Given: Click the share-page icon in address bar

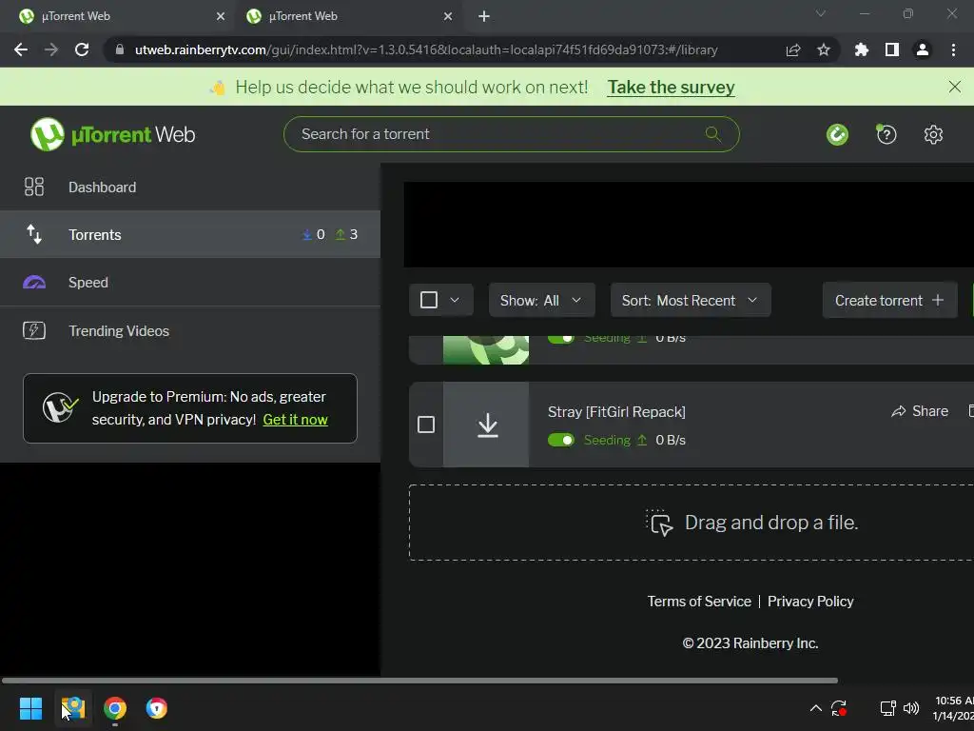Looking at the screenshot, I should point(793,49).
